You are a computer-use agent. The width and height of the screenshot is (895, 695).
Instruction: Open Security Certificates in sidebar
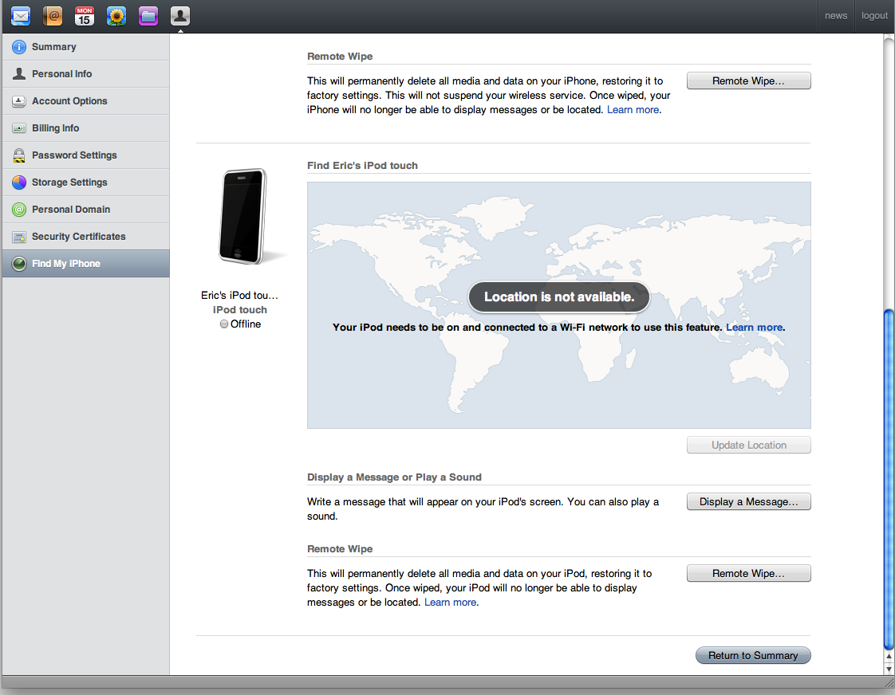pos(85,237)
